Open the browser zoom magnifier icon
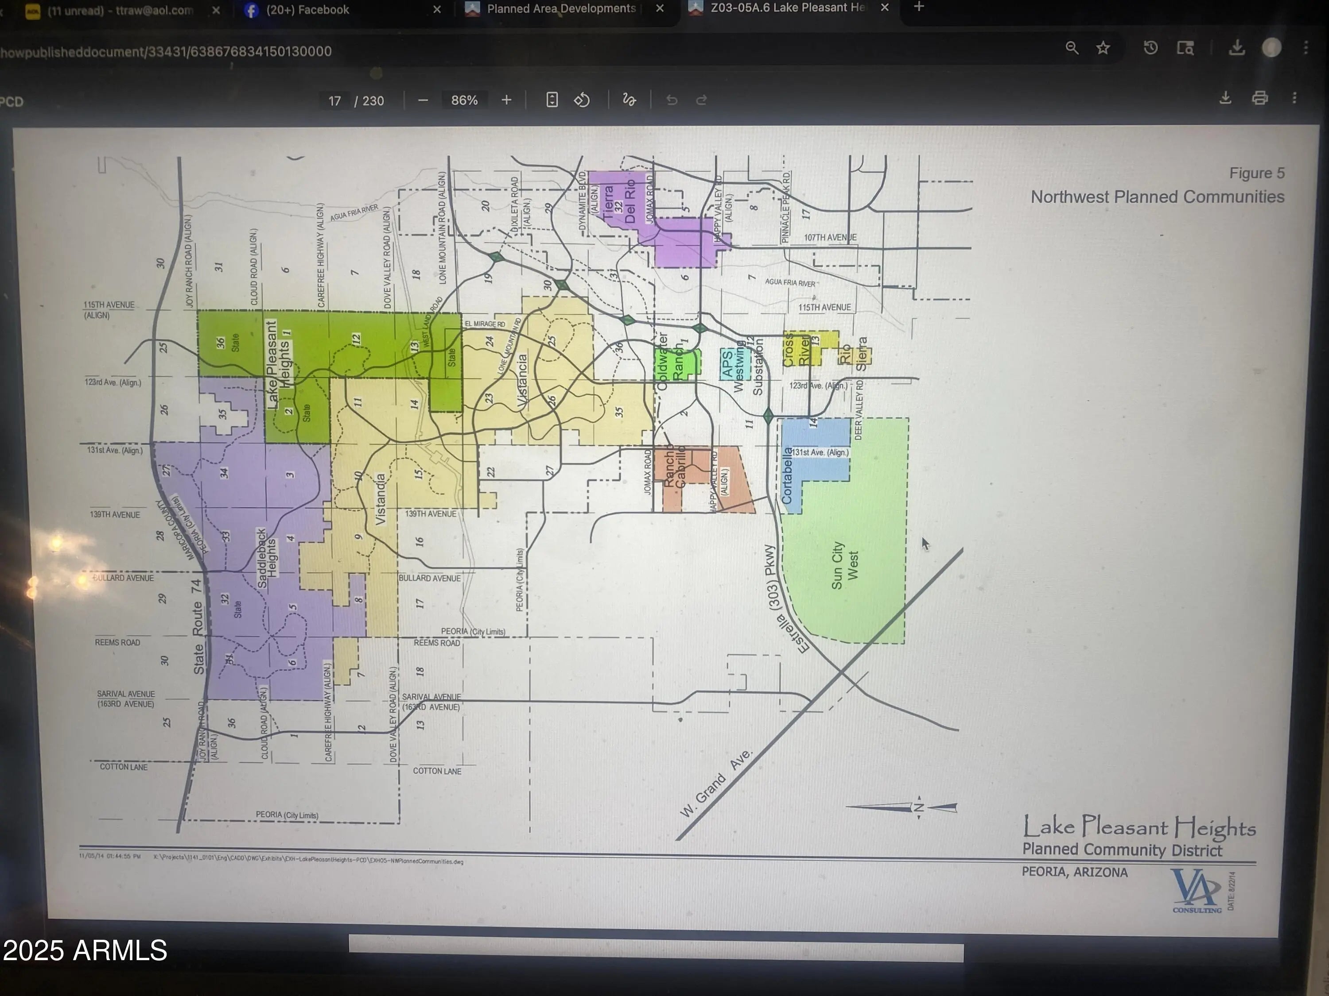 (x=1072, y=48)
